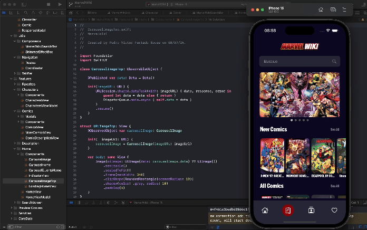Stop the running app in Xcode
This screenshot has width=367, height=230.
click(49, 4)
